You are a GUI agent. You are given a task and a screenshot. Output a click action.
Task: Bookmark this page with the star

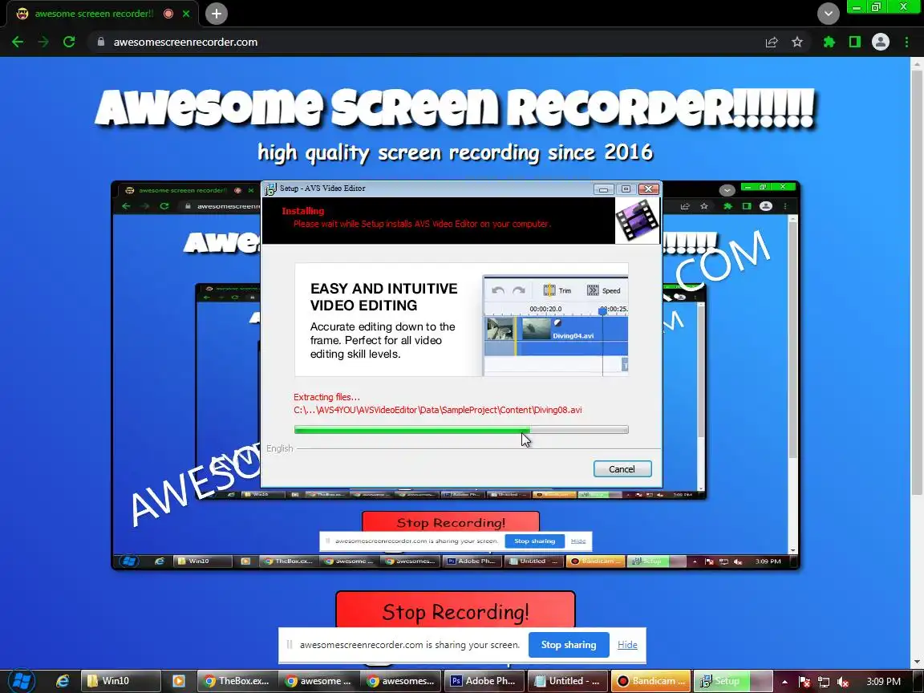797,42
